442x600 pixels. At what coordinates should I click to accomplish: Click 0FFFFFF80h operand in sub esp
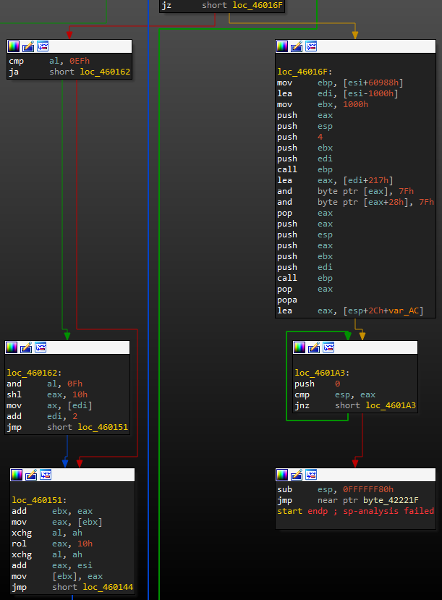367,490
